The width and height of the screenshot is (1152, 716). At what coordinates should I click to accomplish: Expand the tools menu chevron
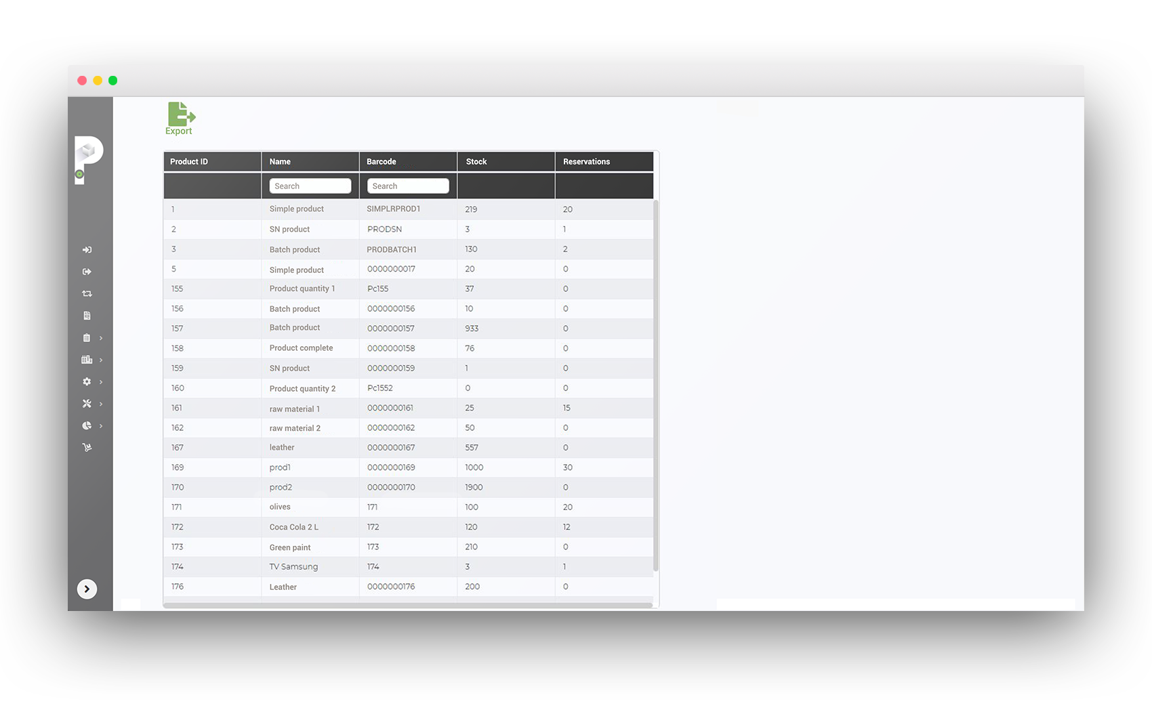(101, 404)
